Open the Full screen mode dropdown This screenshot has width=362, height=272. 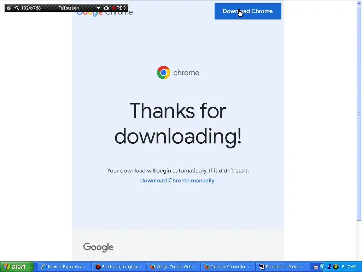click(x=69, y=8)
